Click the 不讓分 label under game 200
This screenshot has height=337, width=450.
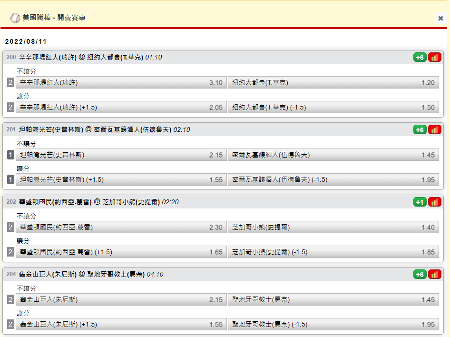click(27, 71)
